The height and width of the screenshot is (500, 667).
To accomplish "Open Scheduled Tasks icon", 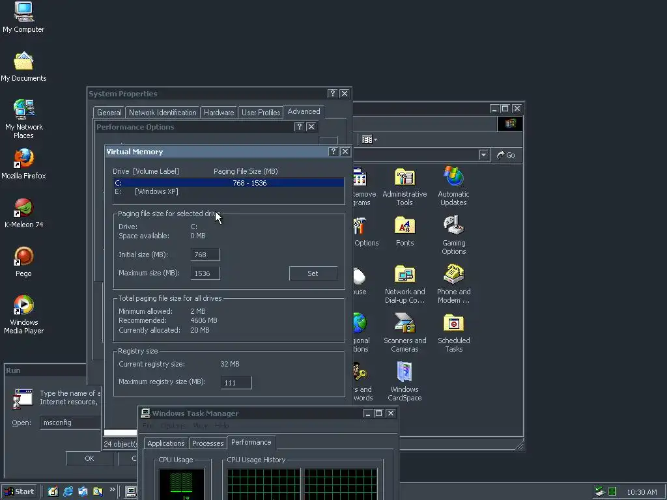I will (453, 333).
